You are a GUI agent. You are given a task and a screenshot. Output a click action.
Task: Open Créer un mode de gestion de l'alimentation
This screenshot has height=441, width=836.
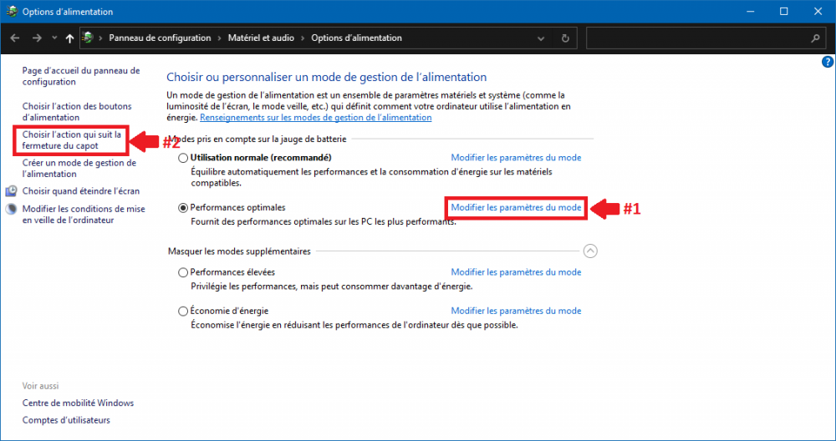click(79, 169)
